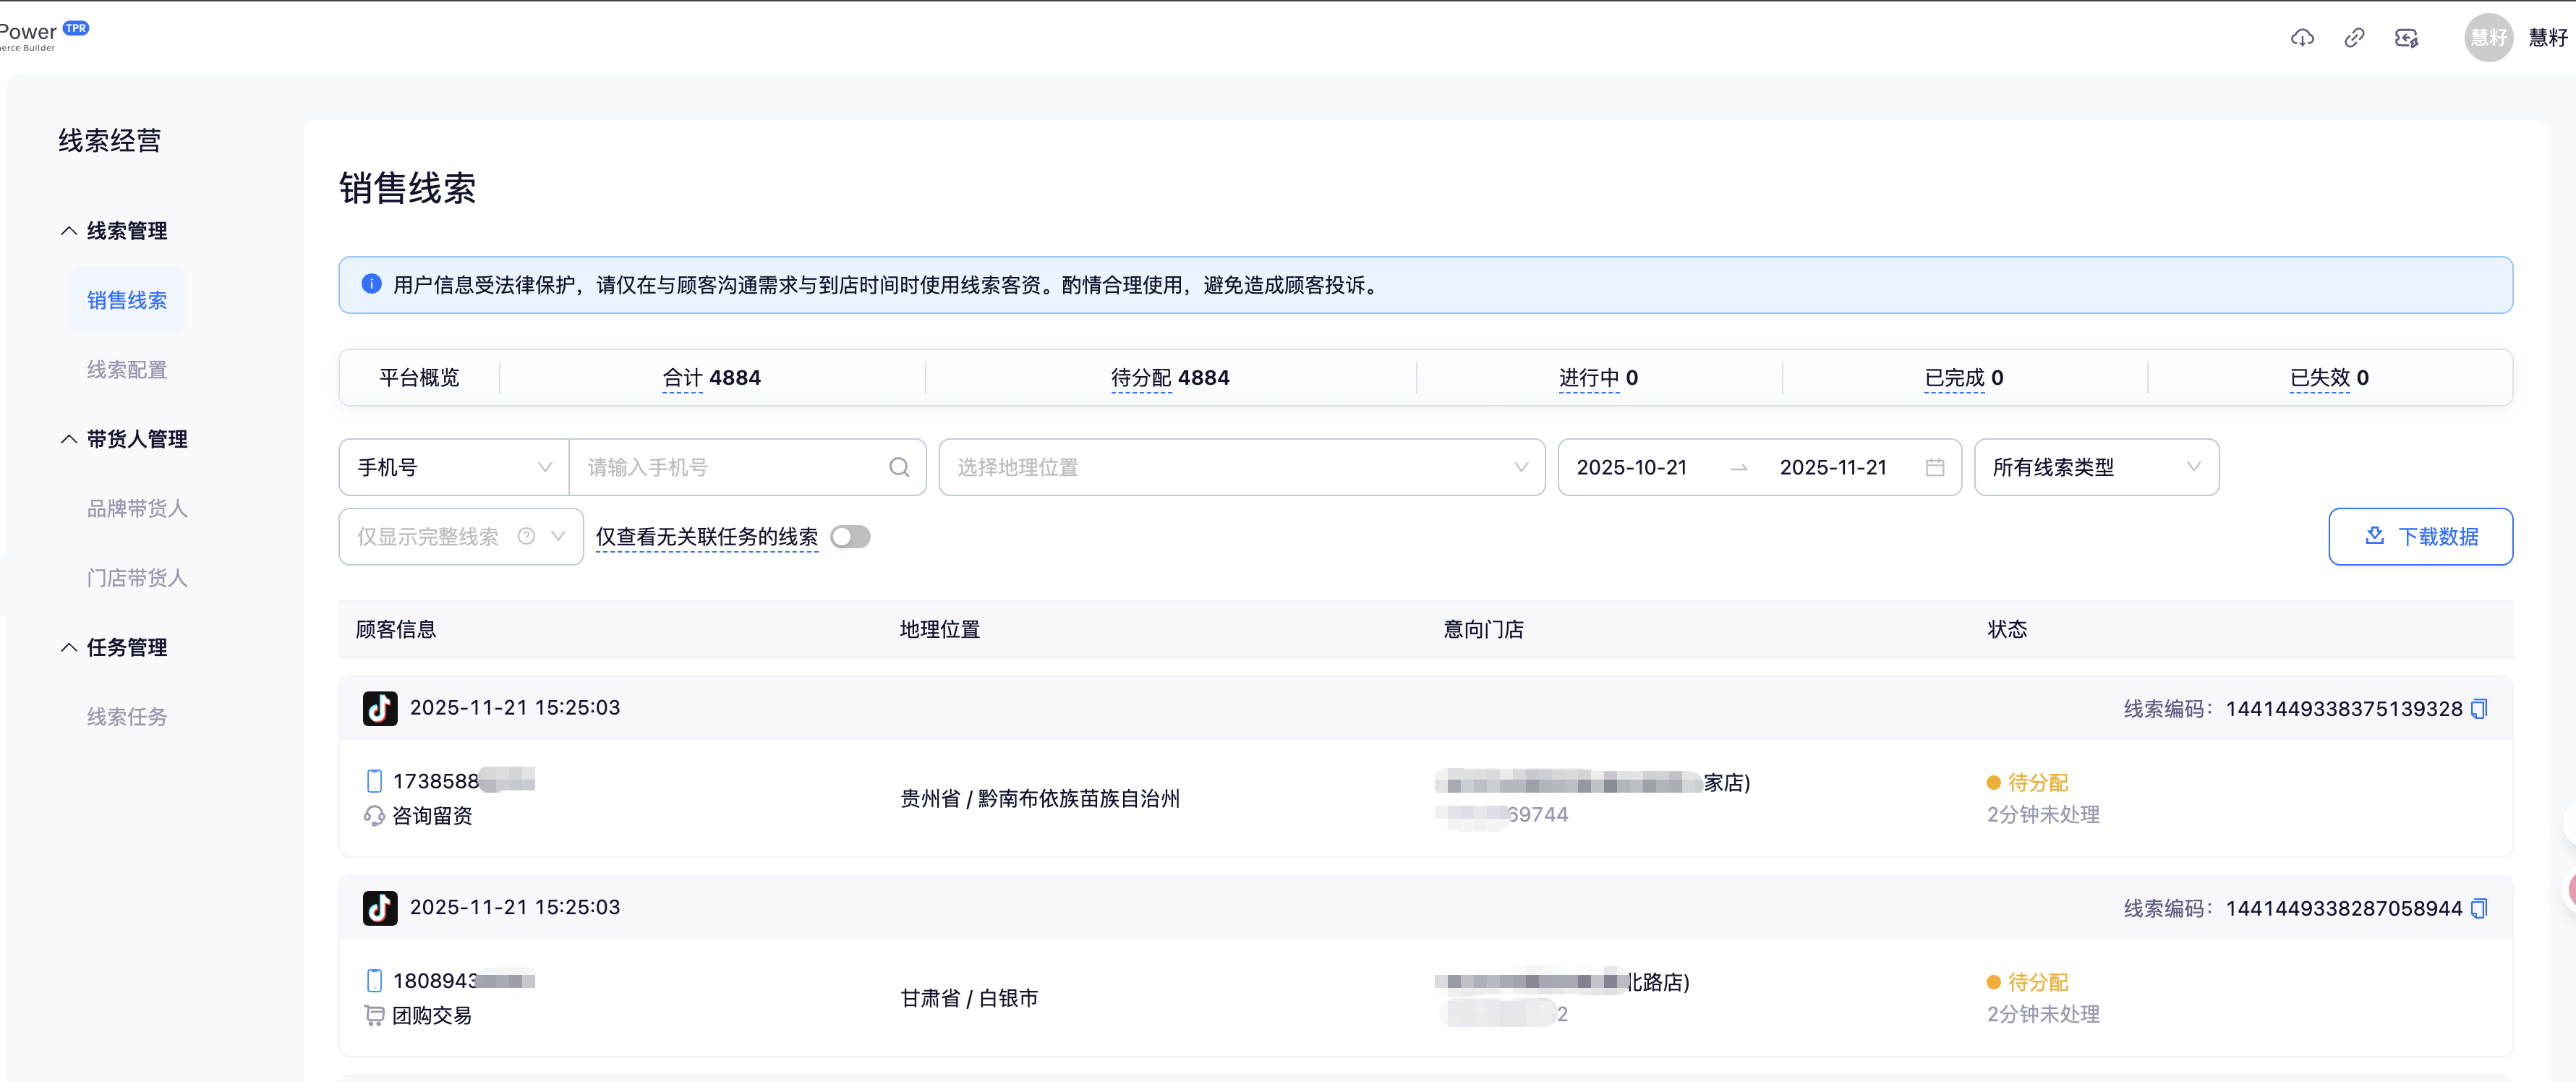Go to 品牌带货人 menu item
This screenshot has height=1082, width=2576.
coord(137,509)
